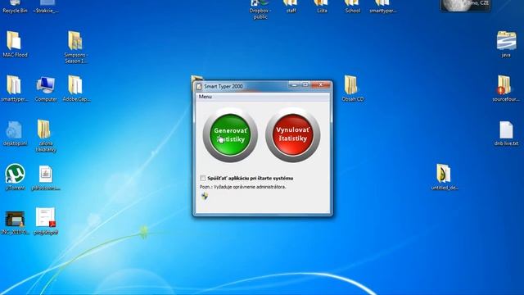
Task: Select the Dropbox public shortcut
Action: click(x=260, y=9)
